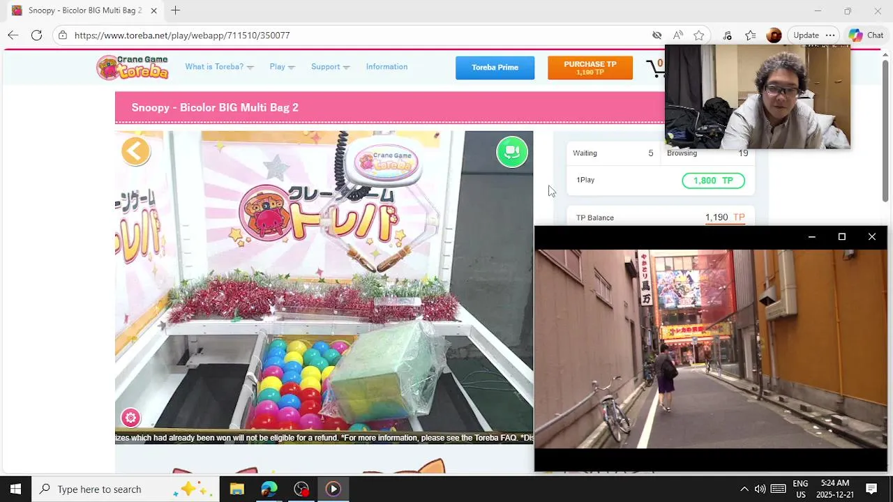Open the browser profile avatar
Image resolution: width=893 pixels, height=502 pixels.
[773, 35]
